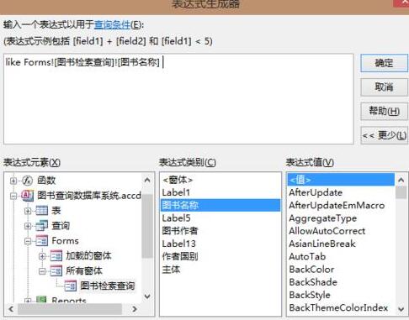Click the 函数 function icon

[28, 181]
